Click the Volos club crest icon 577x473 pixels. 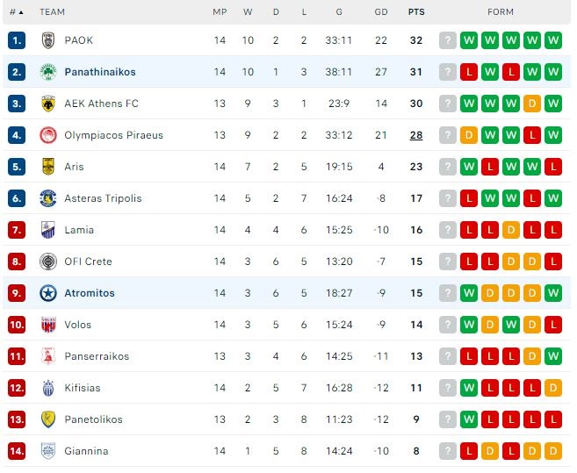[x=48, y=325]
